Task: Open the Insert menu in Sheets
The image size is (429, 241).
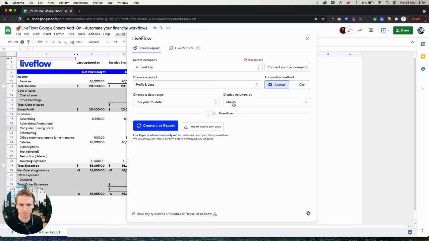Action: pyautogui.click(x=47, y=34)
